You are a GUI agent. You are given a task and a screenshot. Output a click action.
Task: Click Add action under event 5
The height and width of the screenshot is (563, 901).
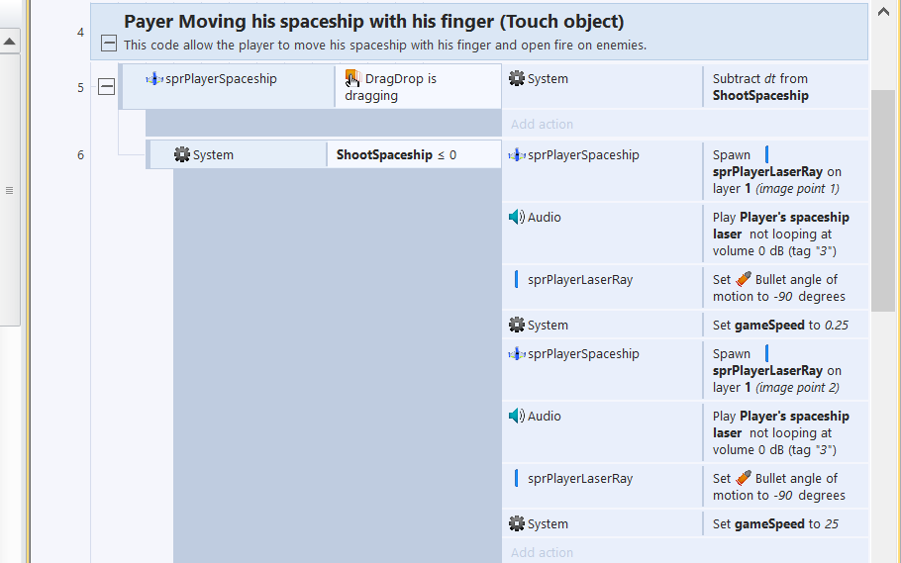point(542,124)
